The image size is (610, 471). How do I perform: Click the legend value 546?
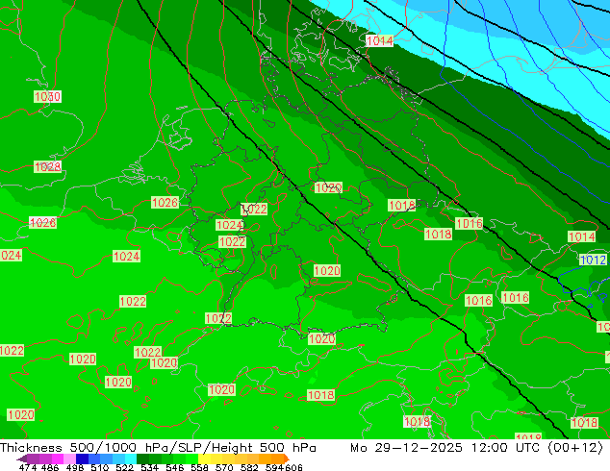click(174, 467)
